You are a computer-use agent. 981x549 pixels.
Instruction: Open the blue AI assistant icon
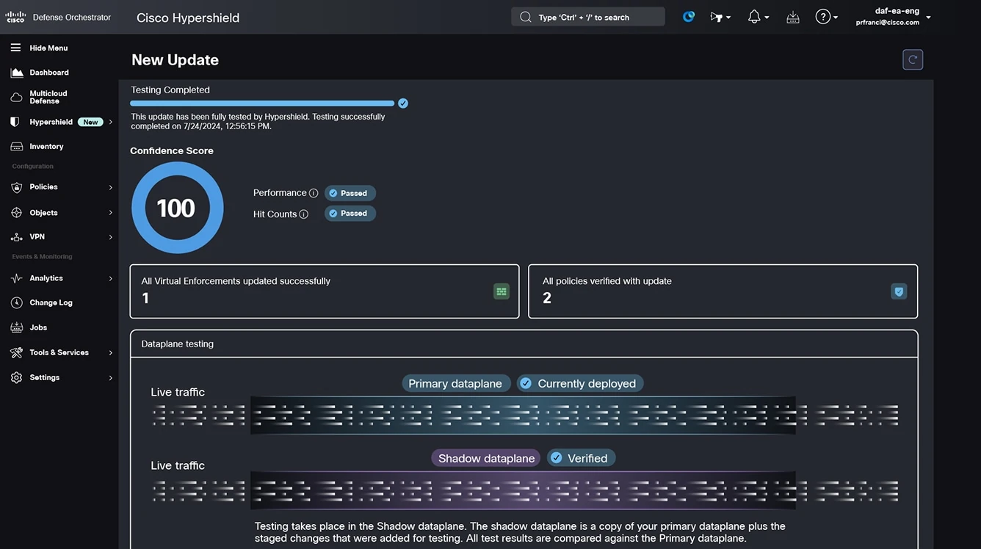click(689, 17)
